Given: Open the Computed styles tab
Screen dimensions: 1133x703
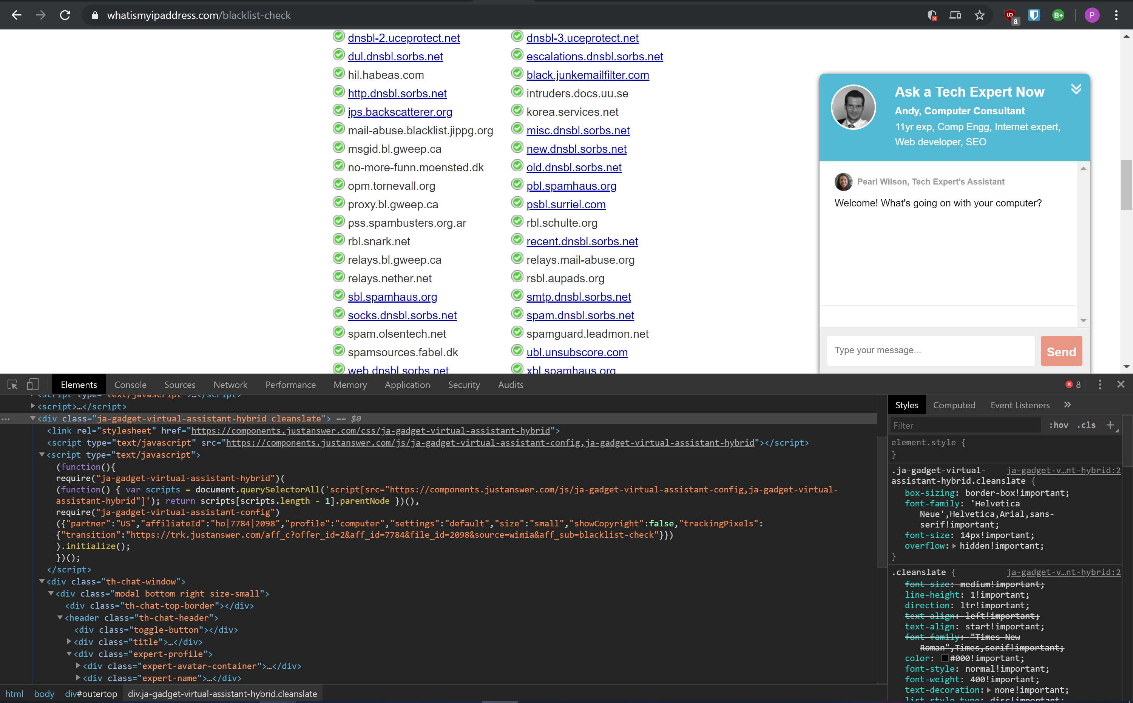Looking at the screenshot, I should [954, 405].
